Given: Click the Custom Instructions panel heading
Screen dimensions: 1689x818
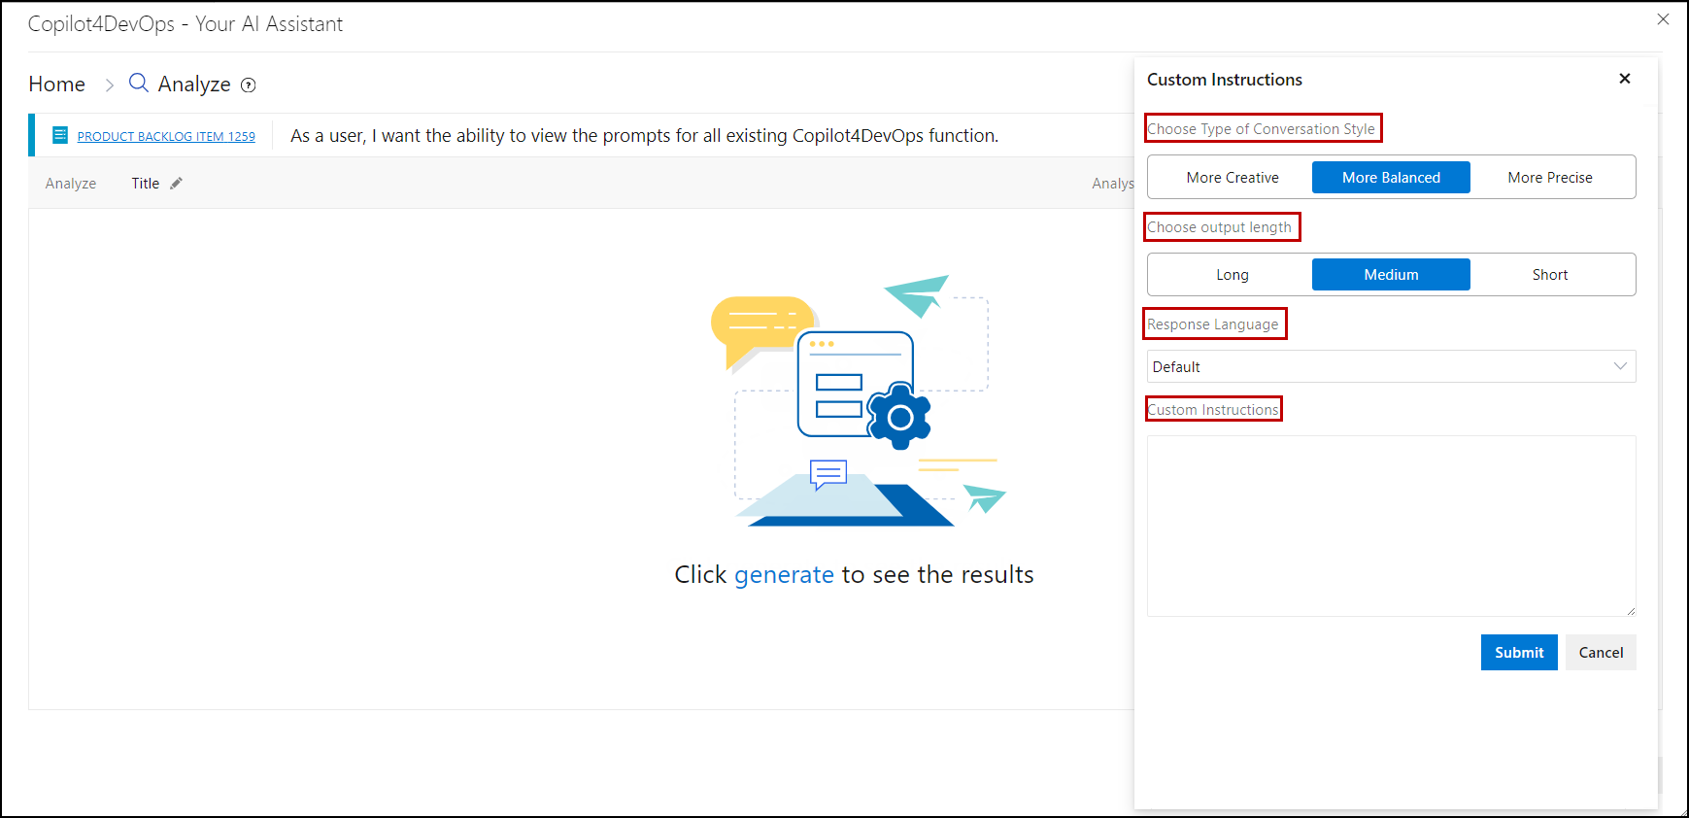Looking at the screenshot, I should coord(1224,80).
